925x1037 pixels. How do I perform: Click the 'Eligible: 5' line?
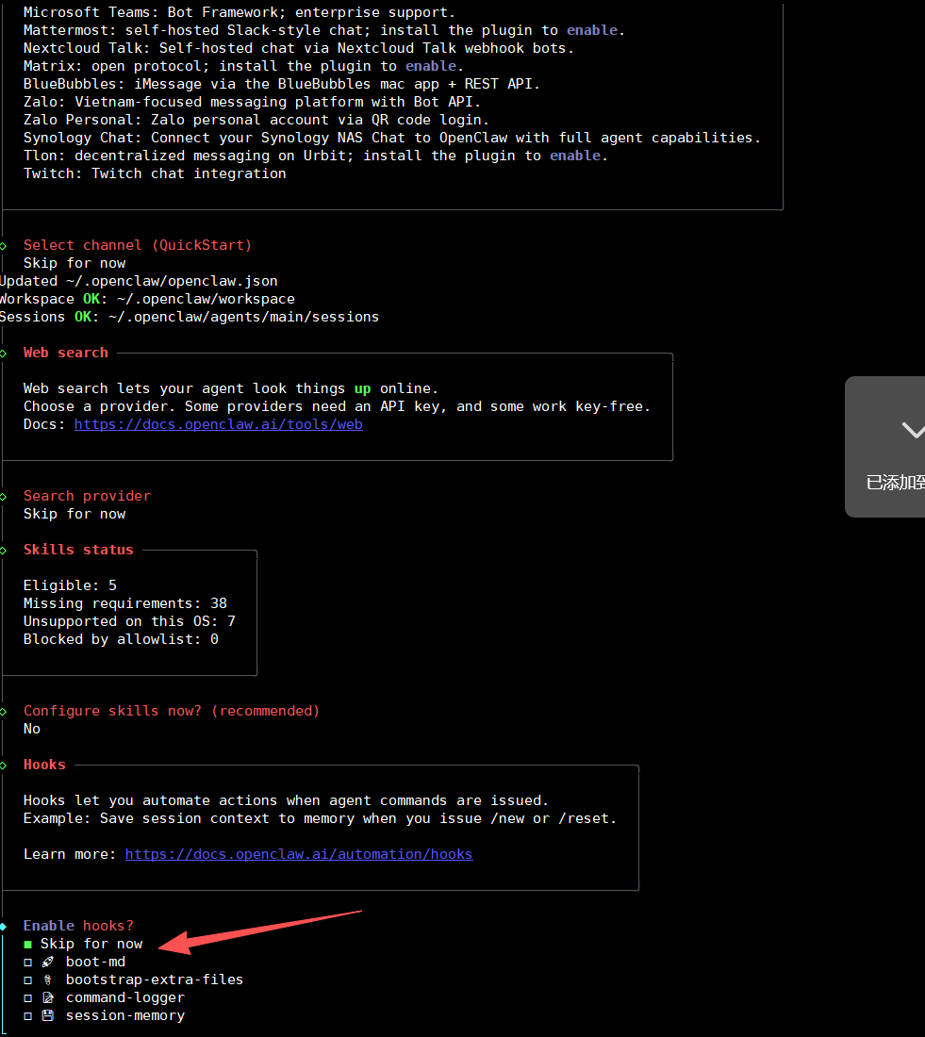pyautogui.click(x=70, y=585)
